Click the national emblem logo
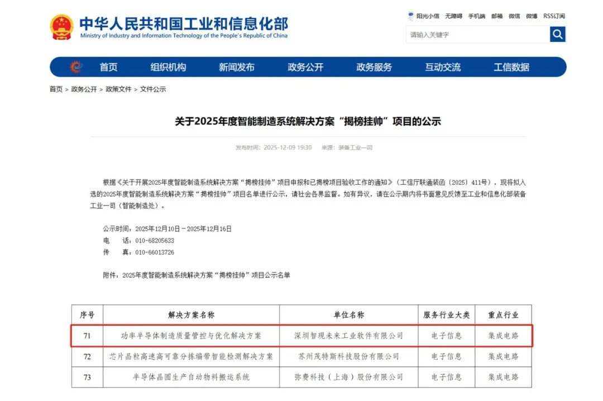The height and width of the screenshot is (401, 603). [61, 27]
